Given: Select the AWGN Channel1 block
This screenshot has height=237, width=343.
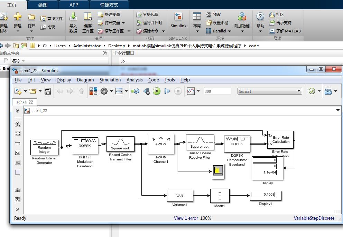Looking at the screenshot, I should point(161,144).
